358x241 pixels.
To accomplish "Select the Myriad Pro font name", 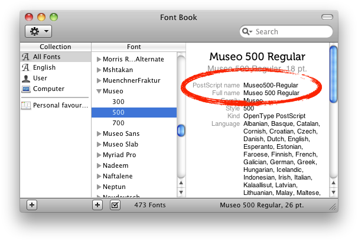I will click(119, 155).
